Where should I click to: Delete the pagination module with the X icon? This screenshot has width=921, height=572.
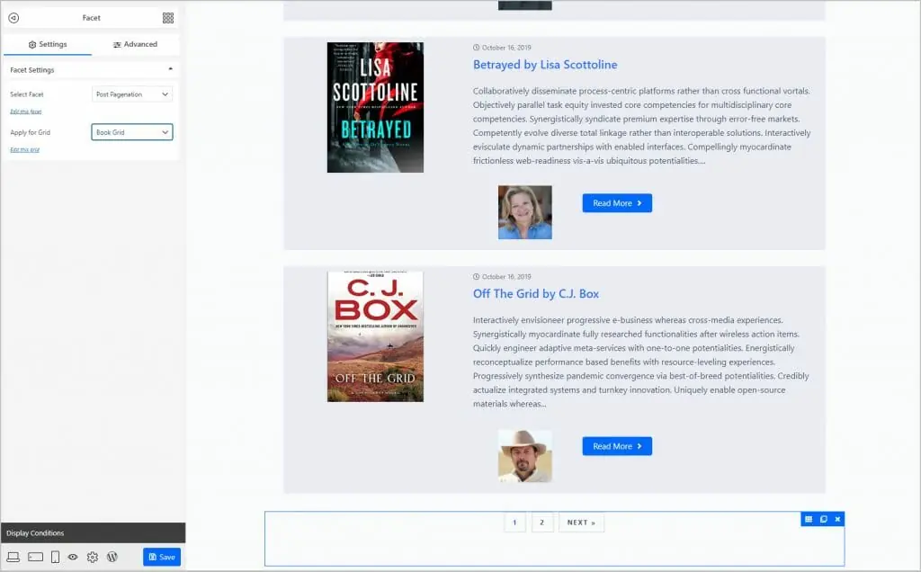837,519
